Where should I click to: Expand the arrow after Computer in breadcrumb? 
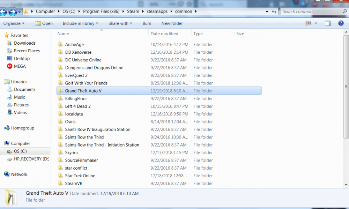59,12
